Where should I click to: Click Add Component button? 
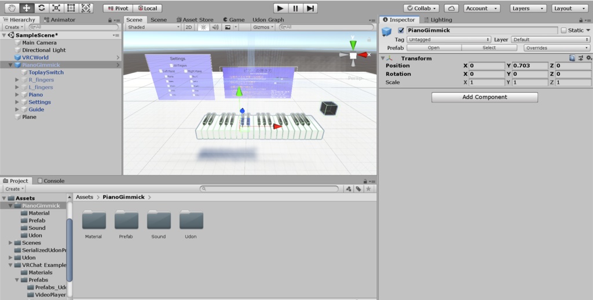pos(485,97)
